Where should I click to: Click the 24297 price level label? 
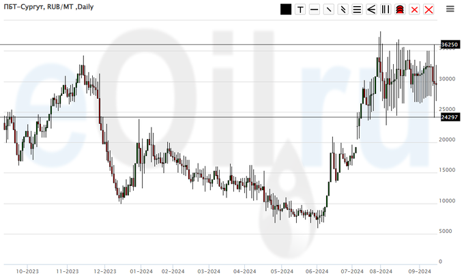point(449,117)
